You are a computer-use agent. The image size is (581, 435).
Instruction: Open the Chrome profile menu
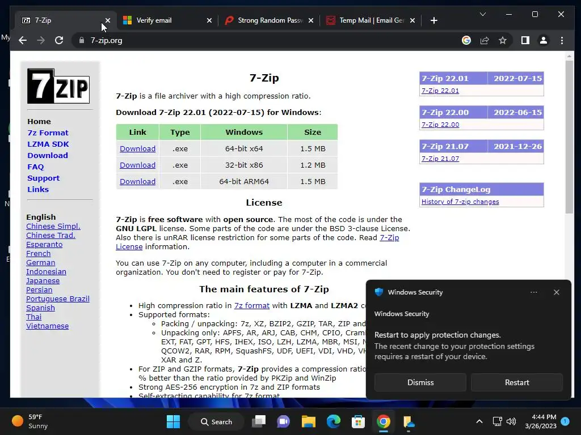pyautogui.click(x=543, y=40)
